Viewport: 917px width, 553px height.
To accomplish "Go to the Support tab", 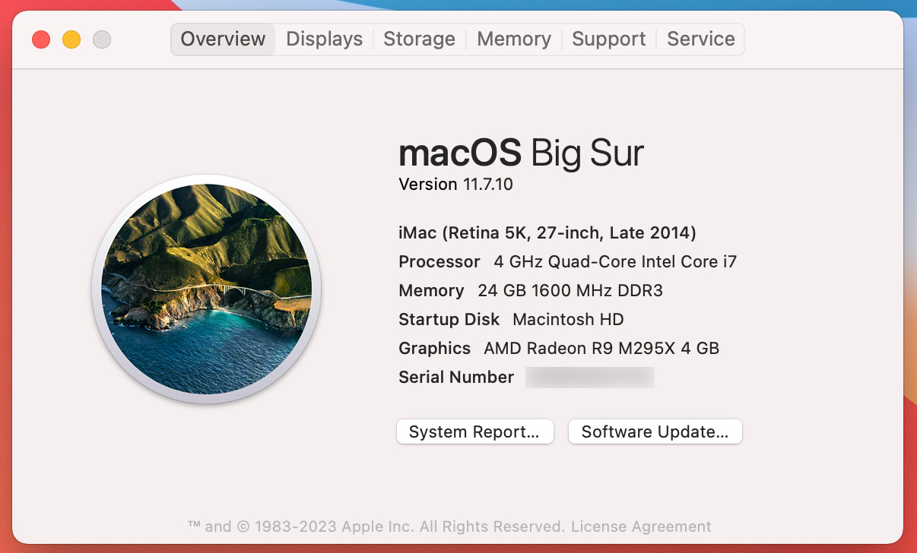I will [x=608, y=39].
